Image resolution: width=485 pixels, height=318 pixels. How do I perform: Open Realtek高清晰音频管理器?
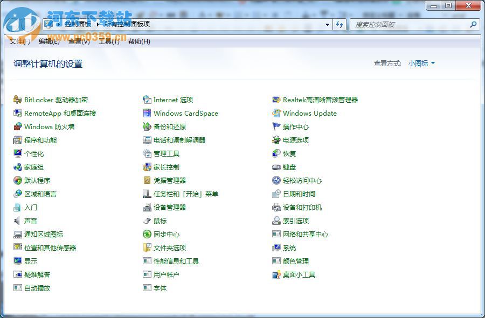coord(321,100)
